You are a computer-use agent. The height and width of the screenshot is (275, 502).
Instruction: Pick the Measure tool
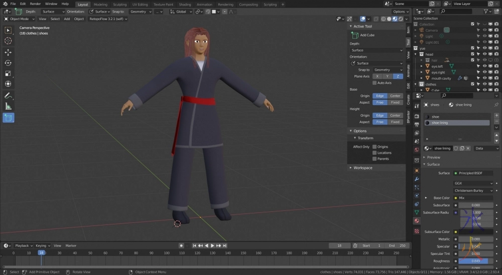click(x=8, y=106)
